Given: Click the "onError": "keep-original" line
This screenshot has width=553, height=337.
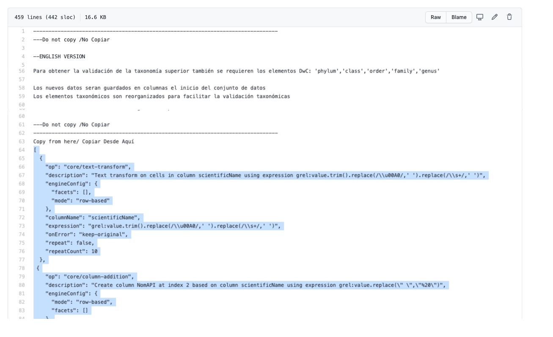Looking at the screenshot, I should (87, 234).
